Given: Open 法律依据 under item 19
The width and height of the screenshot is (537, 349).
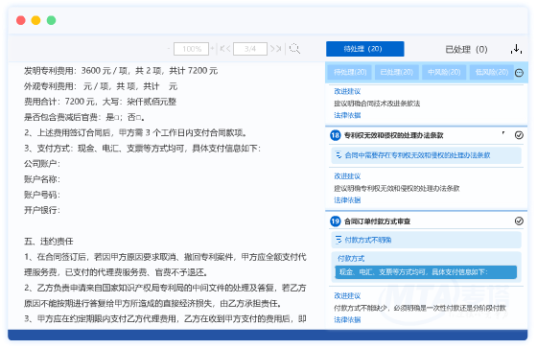Looking at the screenshot, I should [x=347, y=320].
